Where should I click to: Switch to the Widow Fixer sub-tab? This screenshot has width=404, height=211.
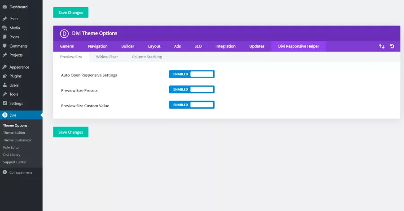[x=107, y=57]
